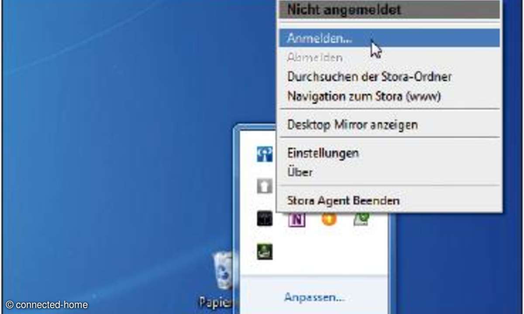The width and height of the screenshot is (524, 314).
Task: Choose Anmelden... in the Stora menu
Action: click(x=389, y=38)
